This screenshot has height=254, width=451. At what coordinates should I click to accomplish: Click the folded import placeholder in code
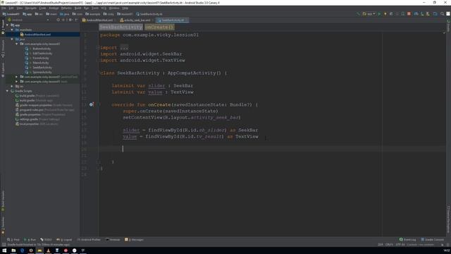[x=124, y=48]
